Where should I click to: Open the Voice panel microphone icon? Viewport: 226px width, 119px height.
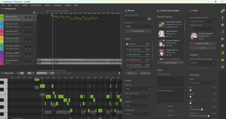(223, 18)
